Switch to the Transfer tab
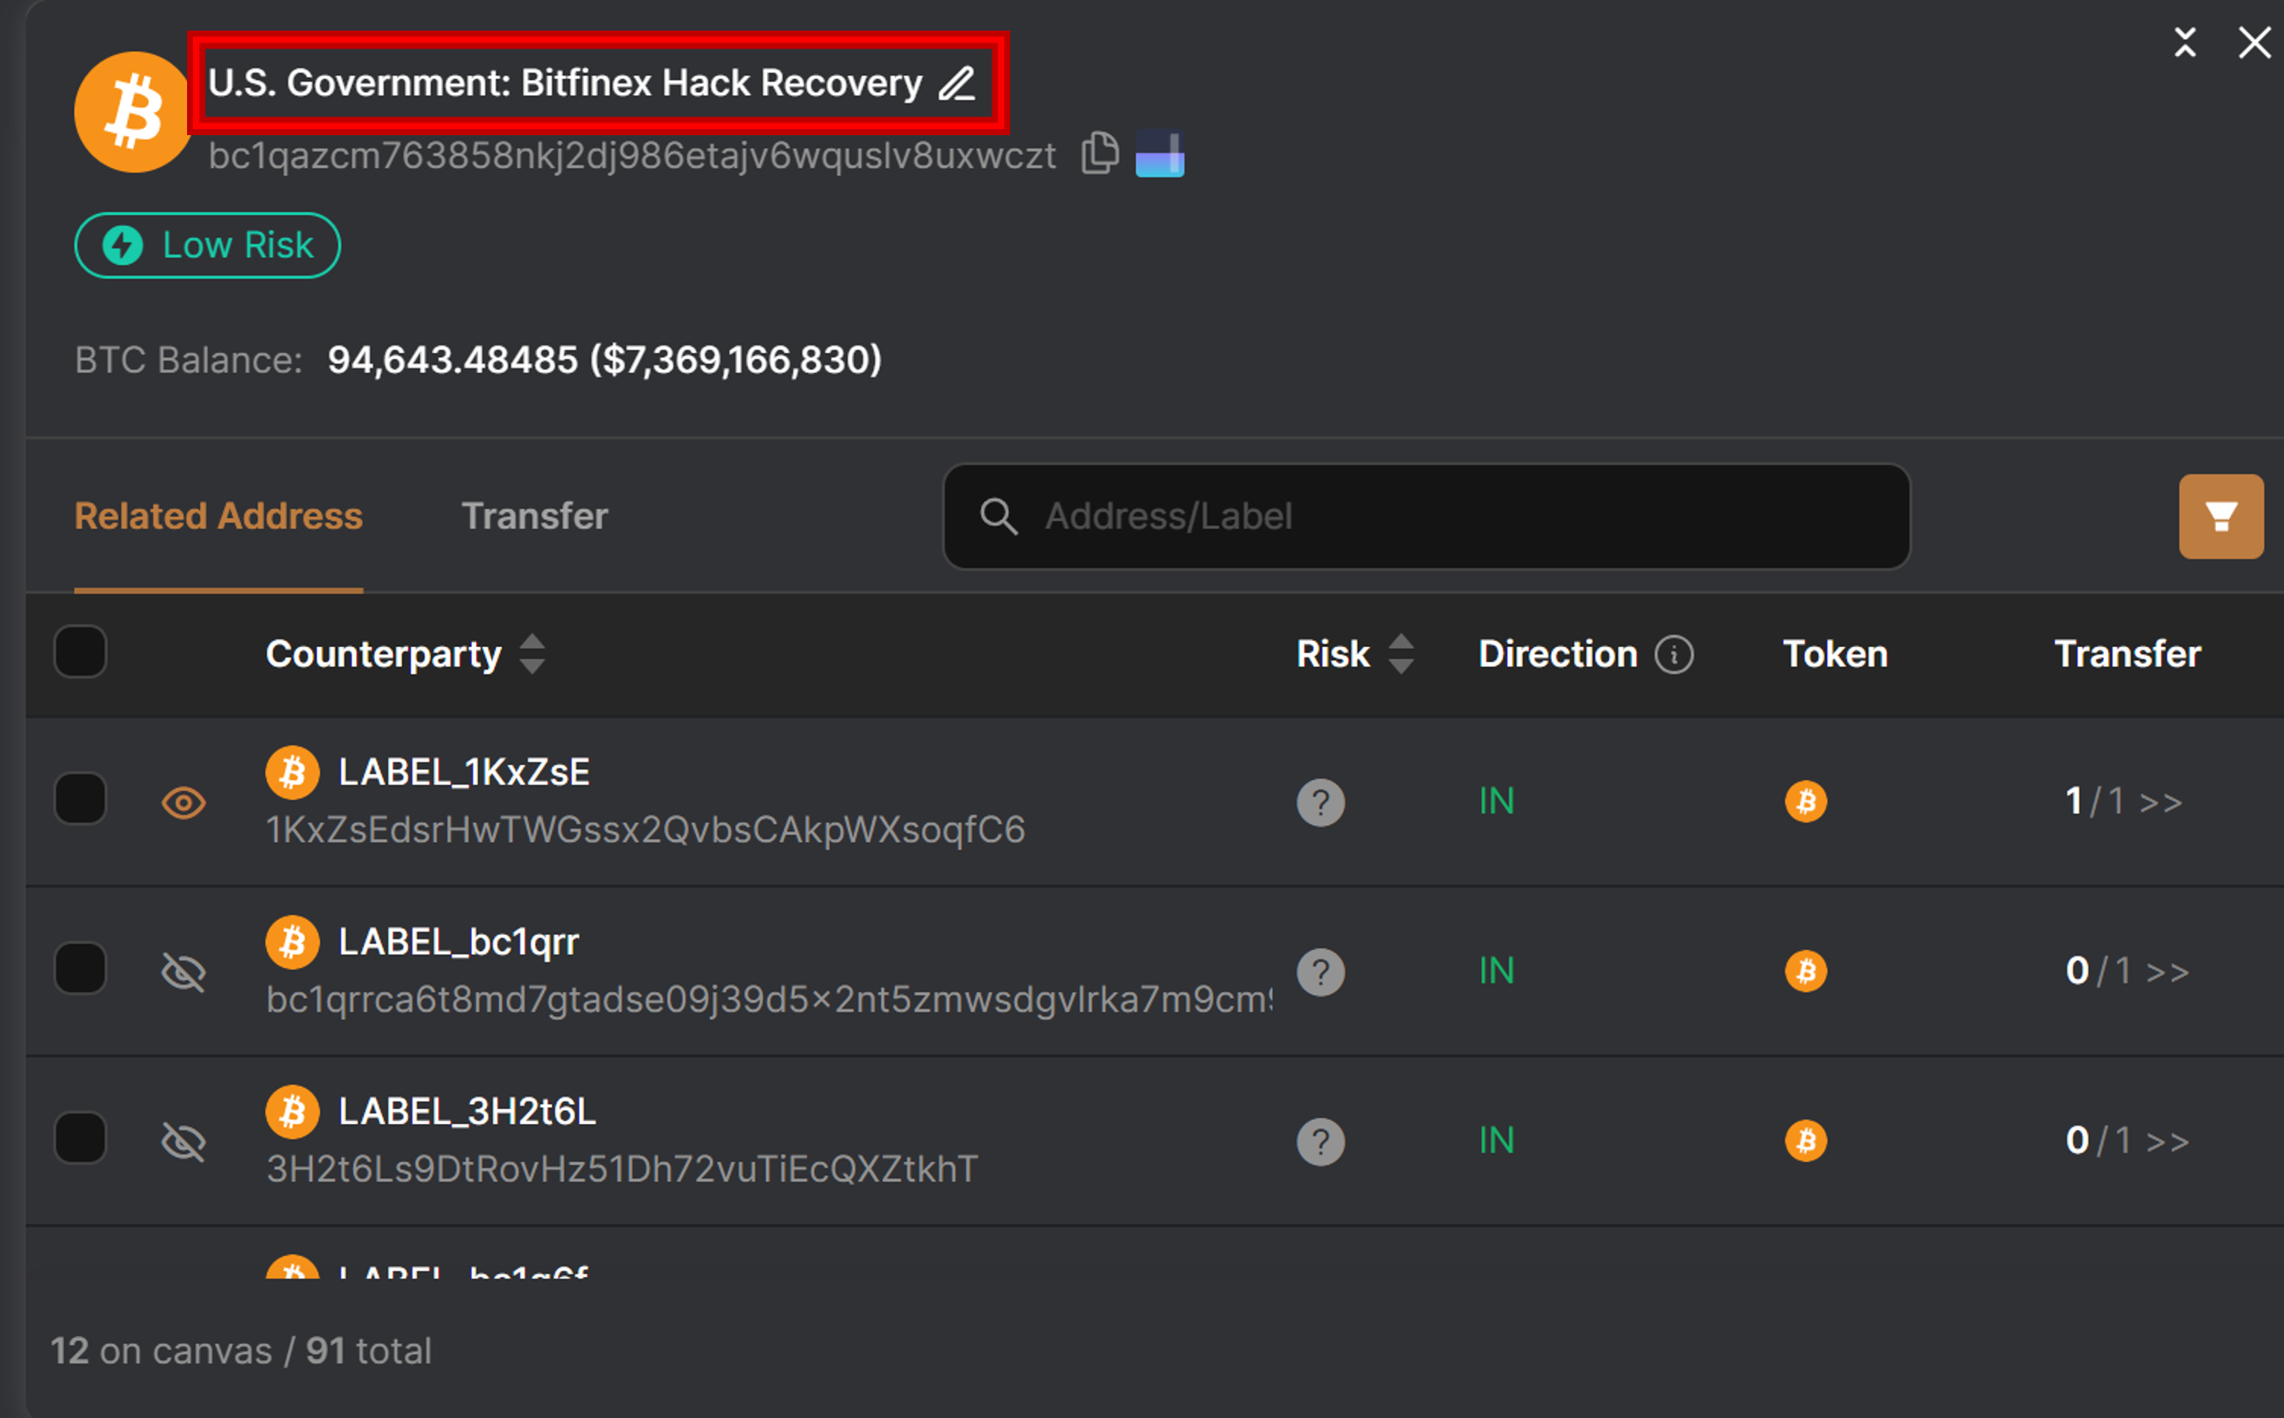This screenshot has height=1418, width=2284. [x=535, y=517]
